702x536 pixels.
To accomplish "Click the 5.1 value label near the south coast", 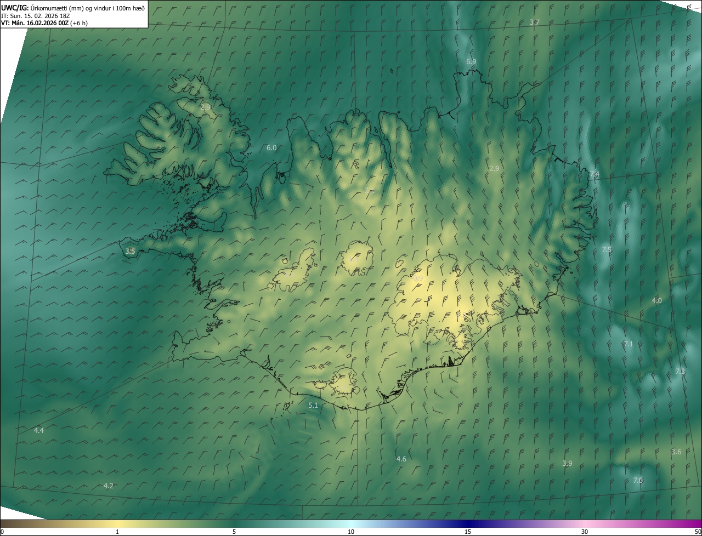I will pyautogui.click(x=313, y=406).
